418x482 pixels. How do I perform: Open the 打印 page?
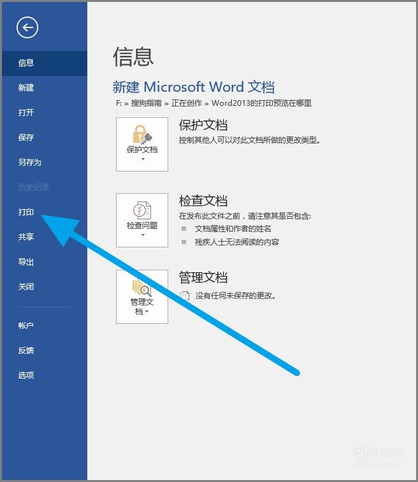click(x=45, y=212)
